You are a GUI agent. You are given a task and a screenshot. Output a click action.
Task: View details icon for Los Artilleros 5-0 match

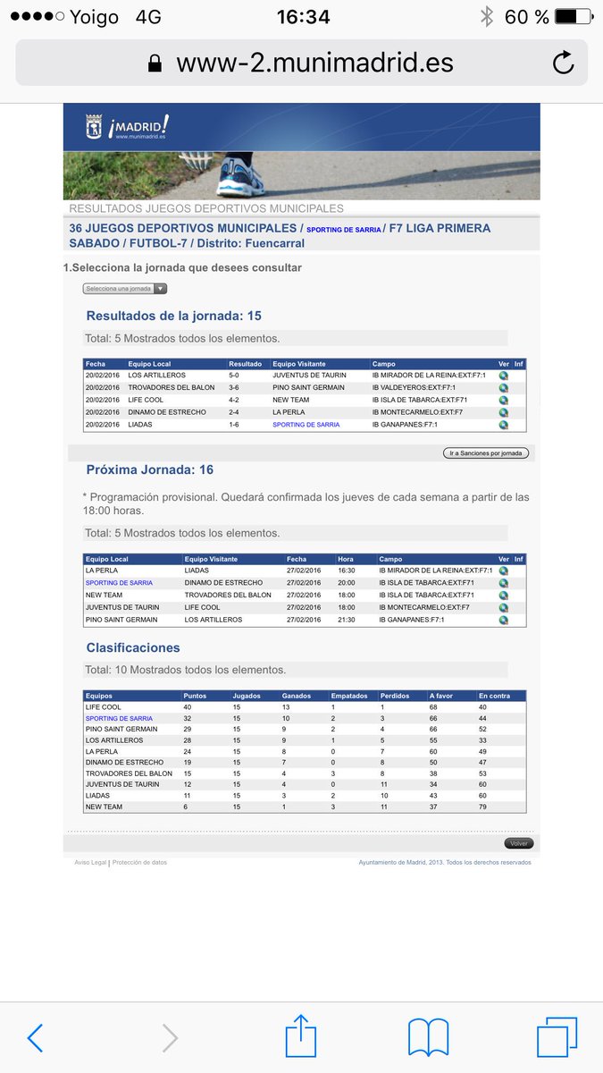coord(504,376)
